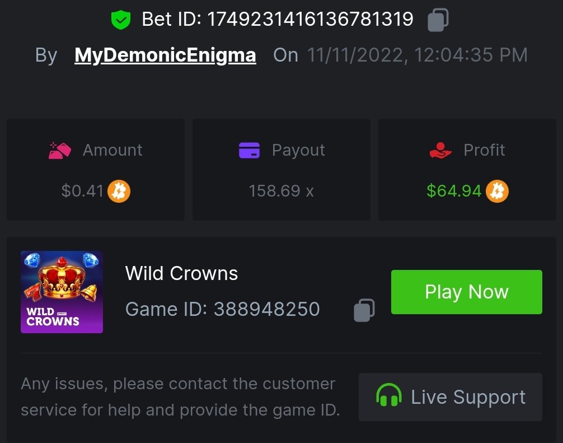Copy the Bet ID to clipboard
Viewport: 563px width, 443px height.
pos(438,20)
